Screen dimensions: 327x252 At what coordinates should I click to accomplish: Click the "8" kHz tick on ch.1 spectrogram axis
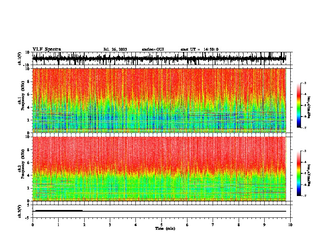29,82
